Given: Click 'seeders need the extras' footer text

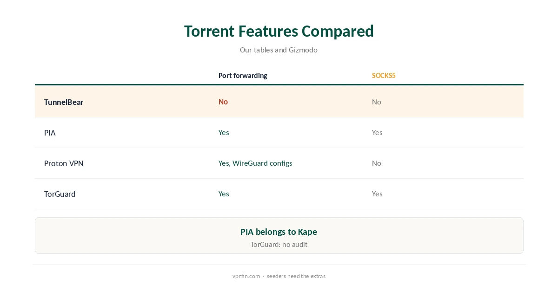Looking at the screenshot, I should pyautogui.click(x=296, y=276).
